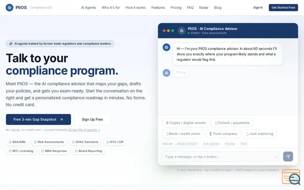Click the green window dot in chat header
Viewport: 304px width, 190px height.
point(173,31)
